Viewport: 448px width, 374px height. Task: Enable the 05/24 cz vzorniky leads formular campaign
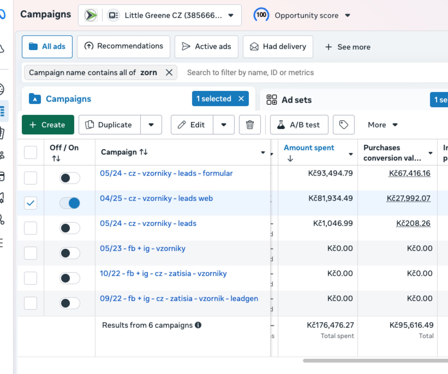[x=70, y=178]
